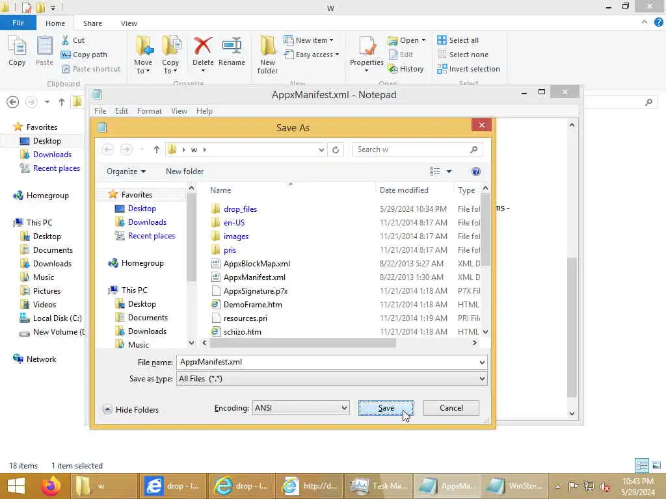Image resolution: width=666 pixels, height=499 pixels.
Task: Switch to the View ribbon tab
Action: click(x=129, y=23)
